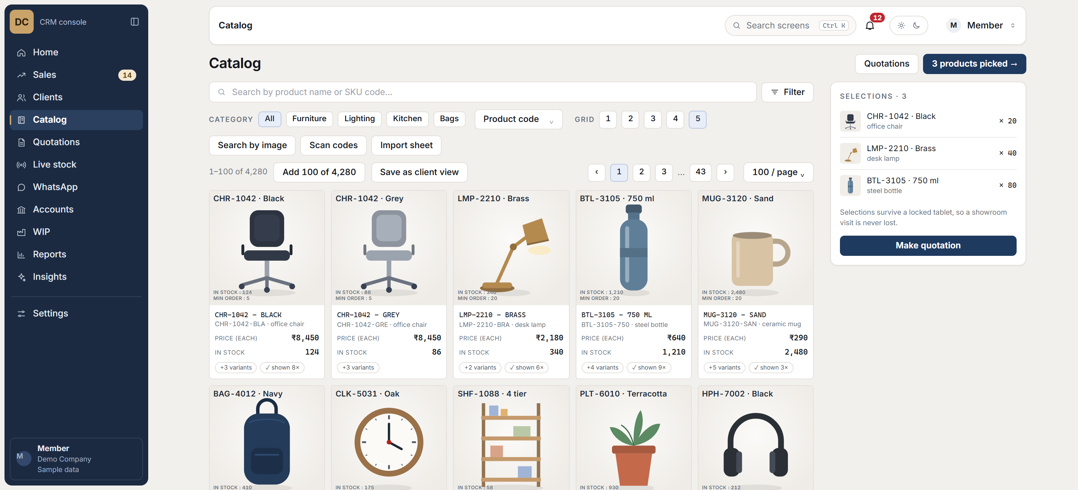Image resolution: width=1078 pixels, height=490 pixels.
Task: Expand +5 variants on MUG-3120 Sand
Action: click(x=724, y=368)
